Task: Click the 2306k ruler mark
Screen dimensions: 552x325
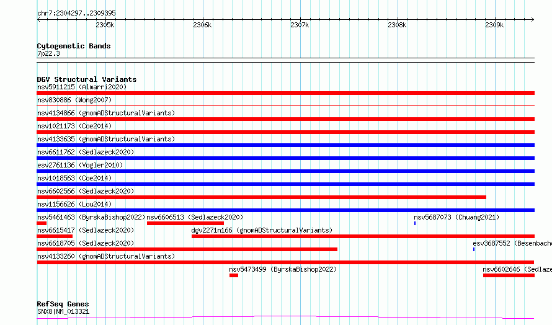Action: (202, 25)
